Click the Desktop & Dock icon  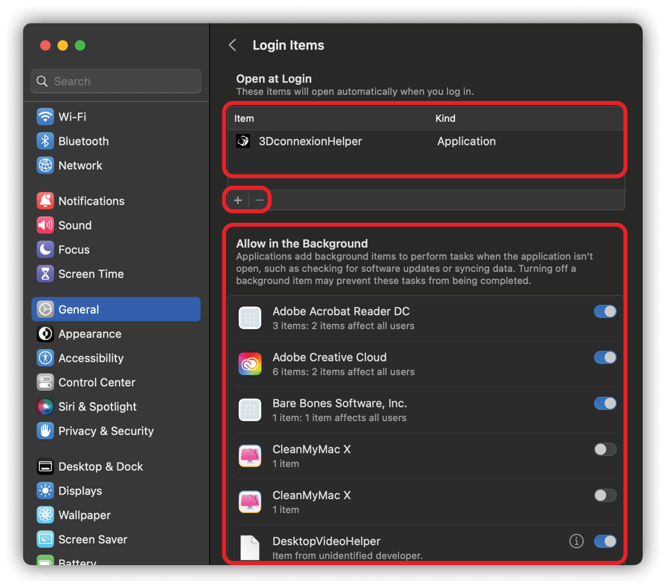tap(45, 466)
